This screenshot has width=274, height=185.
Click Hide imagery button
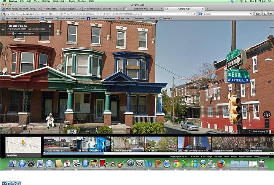click(x=260, y=131)
